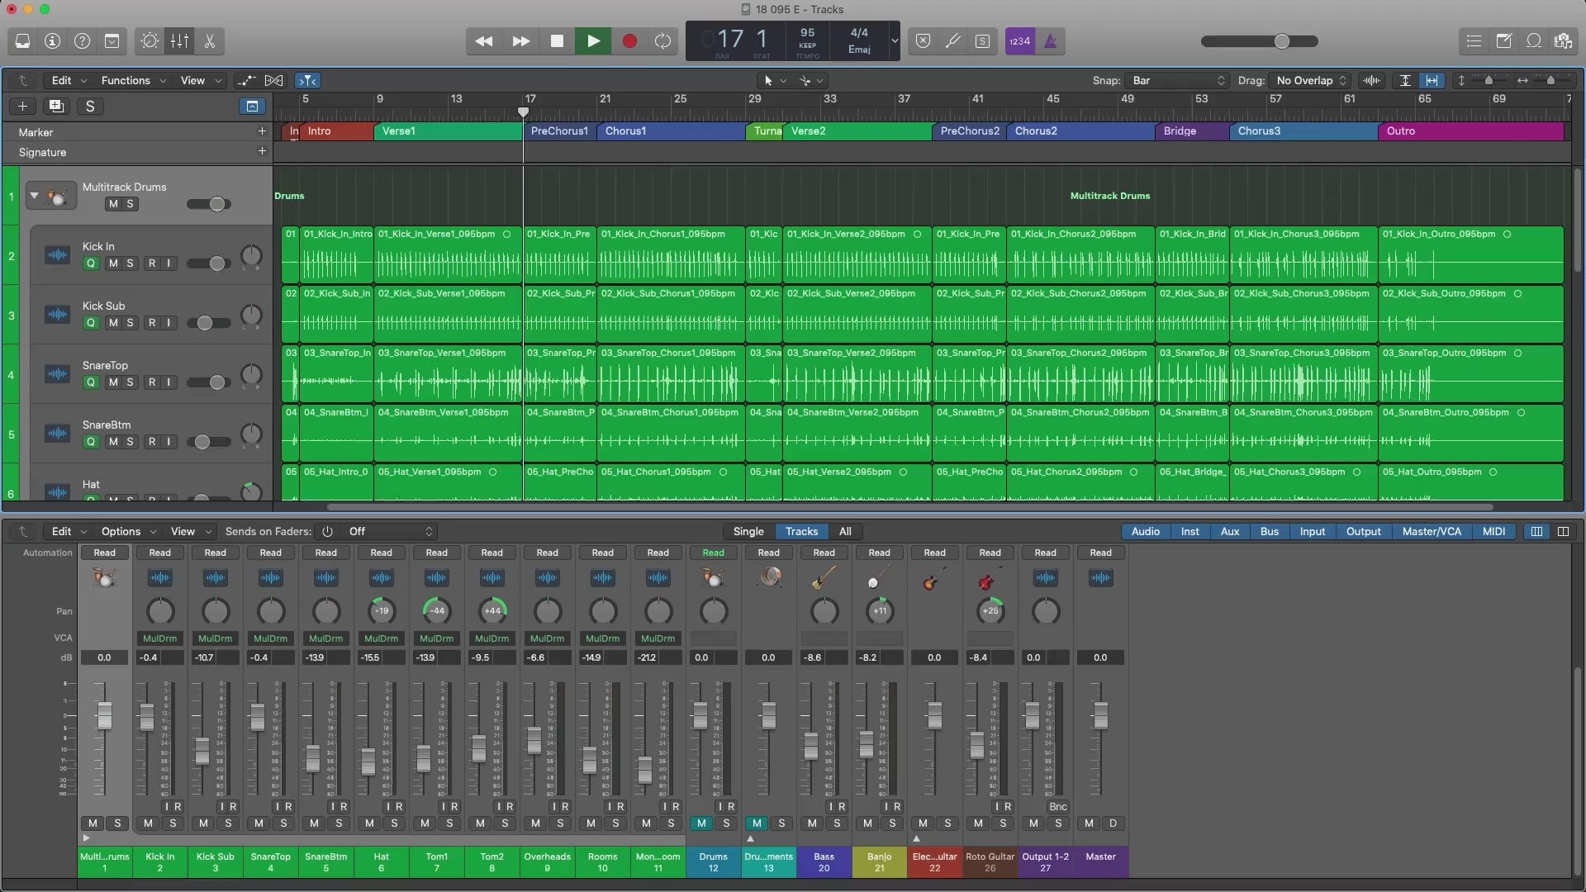Click the Bnc button on Output 1-2
The height and width of the screenshot is (892, 1586).
pos(1057,806)
